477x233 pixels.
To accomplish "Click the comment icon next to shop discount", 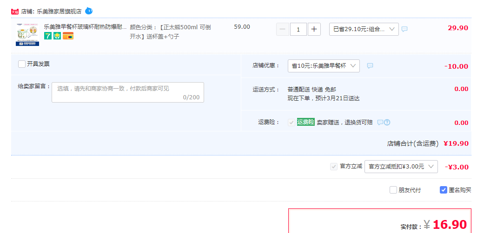I will tap(370, 65).
